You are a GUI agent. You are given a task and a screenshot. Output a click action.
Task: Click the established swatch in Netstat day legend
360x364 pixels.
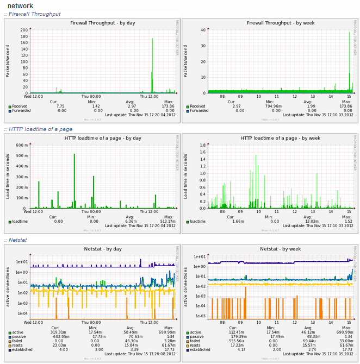10,350
